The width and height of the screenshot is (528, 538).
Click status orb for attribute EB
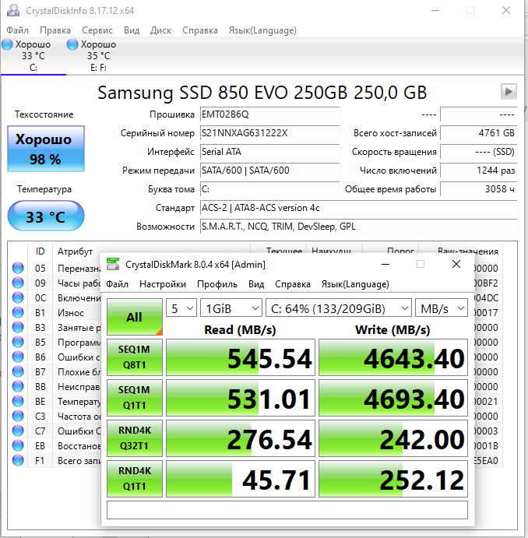[x=18, y=445]
